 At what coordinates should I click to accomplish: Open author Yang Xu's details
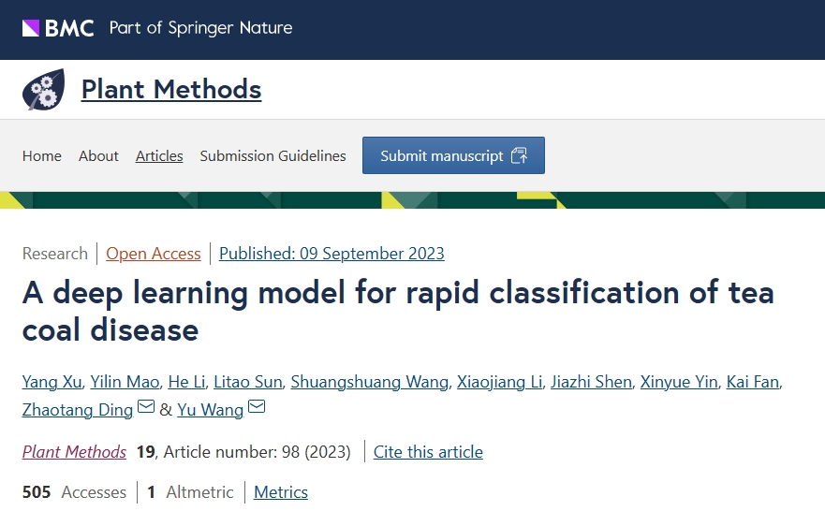pyautogui.click(x=51, y=382)
